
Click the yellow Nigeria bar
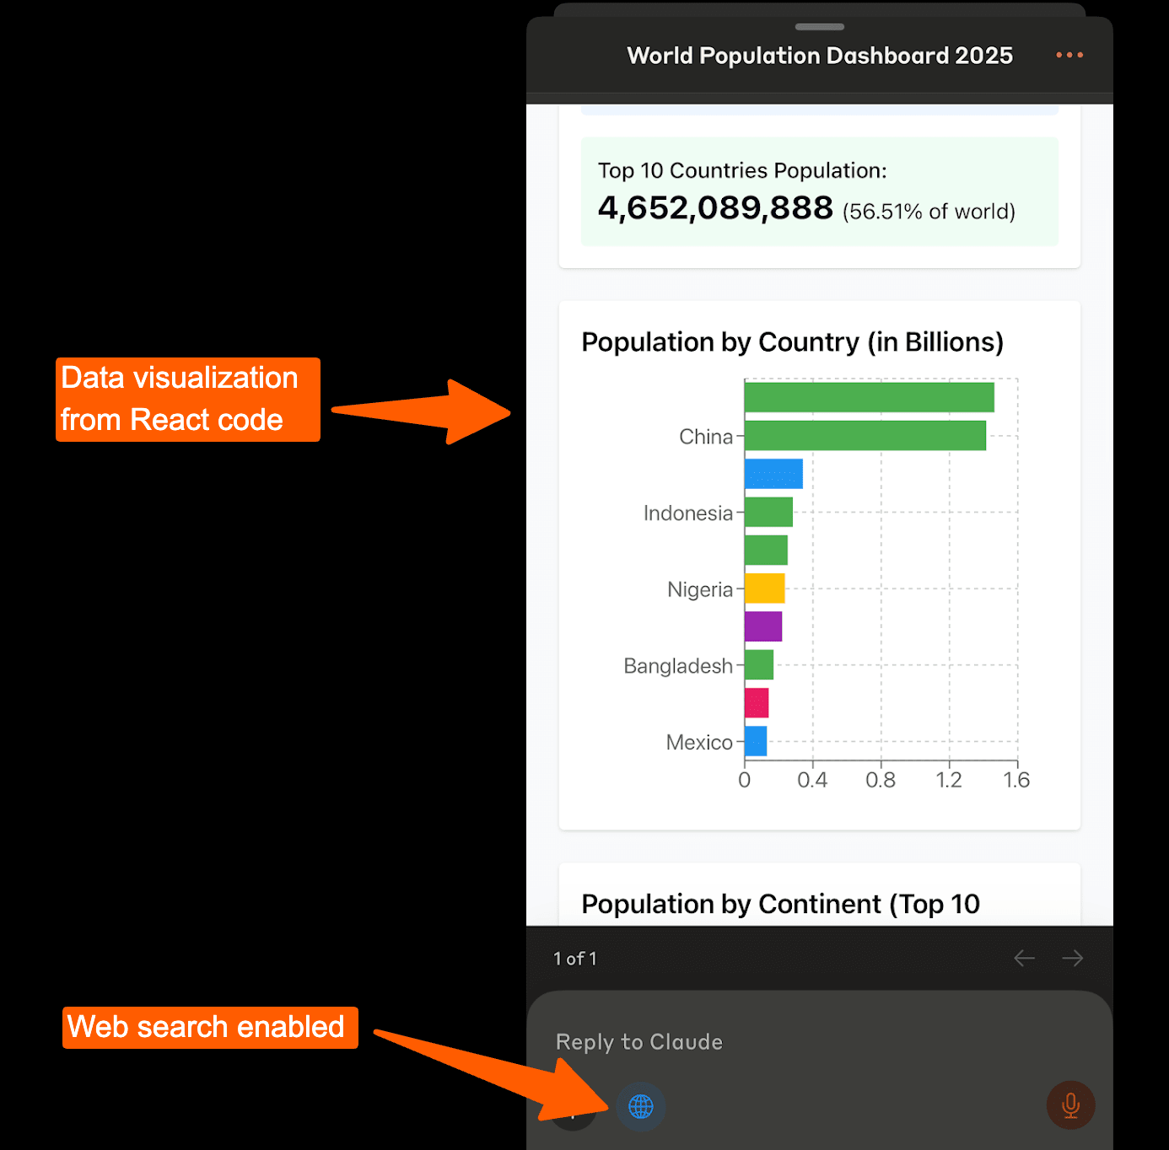(764, 588)
